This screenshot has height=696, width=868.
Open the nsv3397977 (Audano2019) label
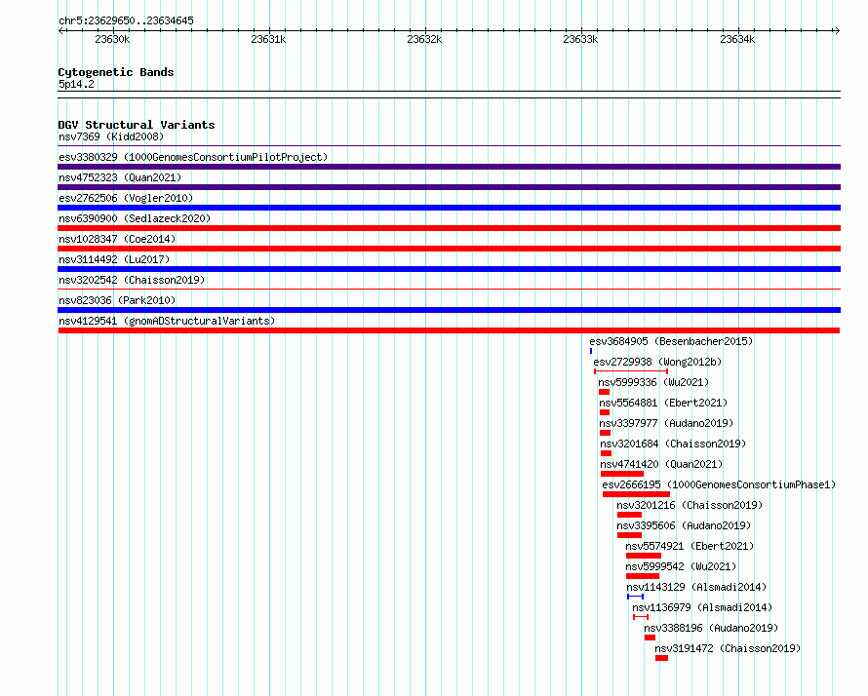tap(666, 423)
